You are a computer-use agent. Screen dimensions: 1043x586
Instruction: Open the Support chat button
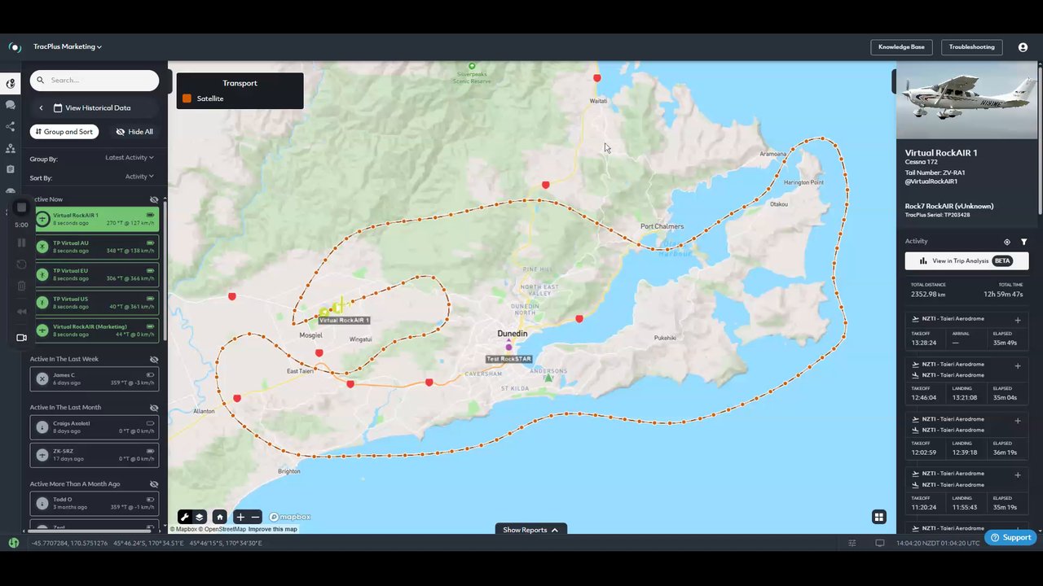(1010, 537)
